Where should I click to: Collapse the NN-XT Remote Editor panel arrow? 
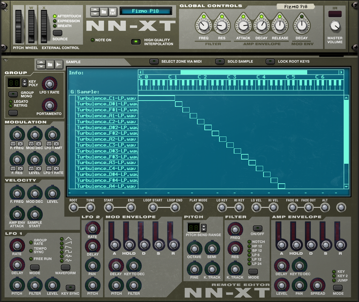pos(5,60)
